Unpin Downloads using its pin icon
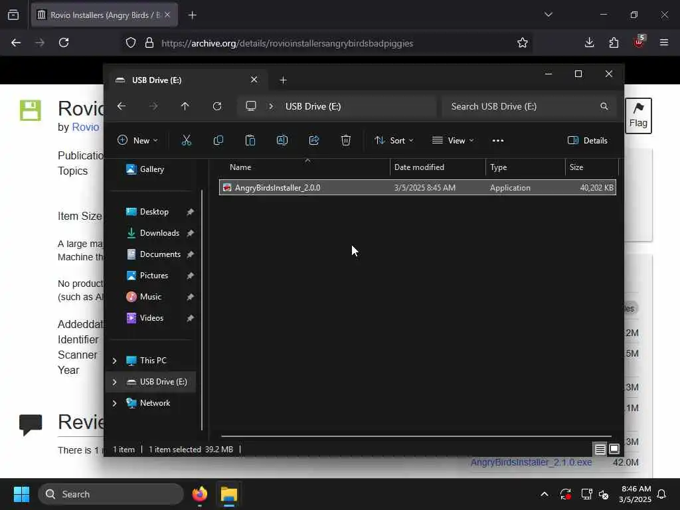Screen dimensions: 680x510 point(190,233)
